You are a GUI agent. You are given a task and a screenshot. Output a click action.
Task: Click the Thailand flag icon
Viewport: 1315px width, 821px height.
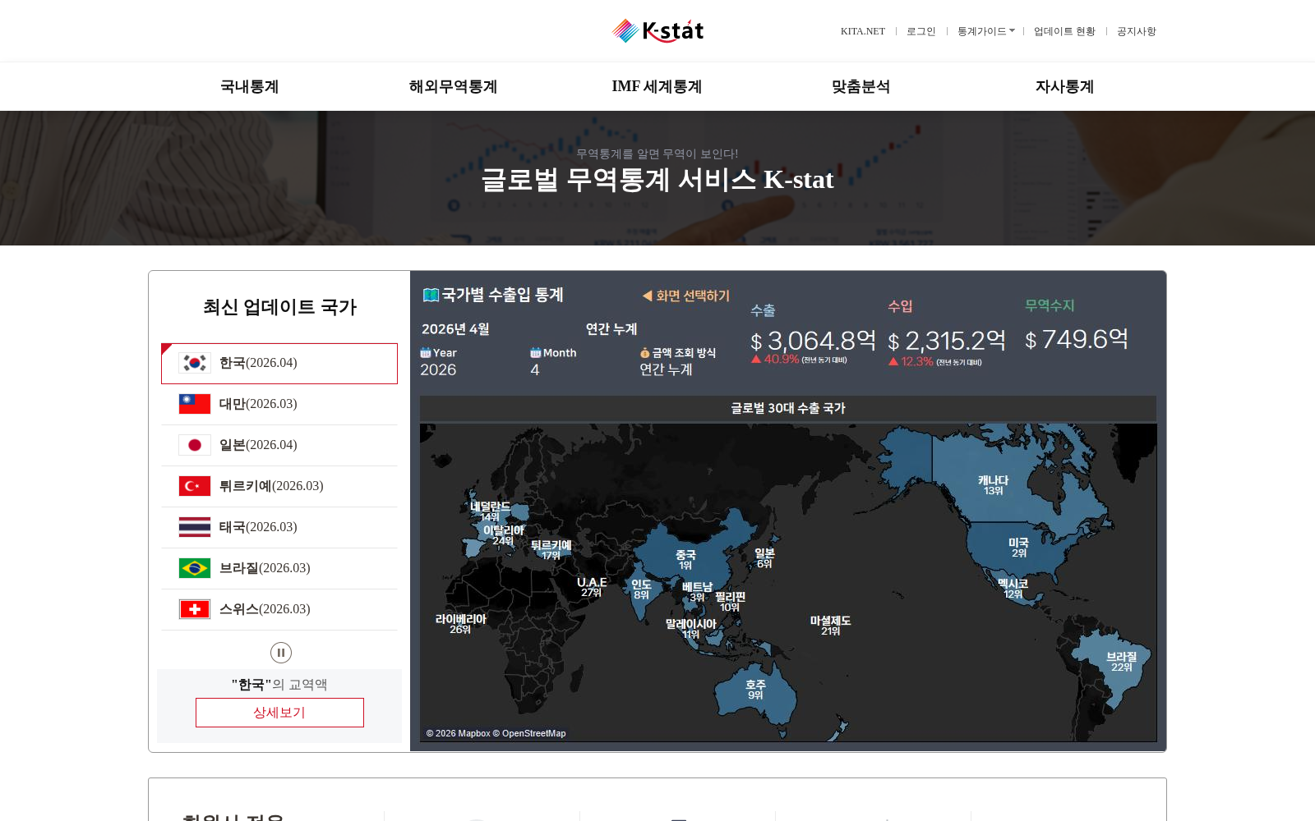click(x=195, y=527)
